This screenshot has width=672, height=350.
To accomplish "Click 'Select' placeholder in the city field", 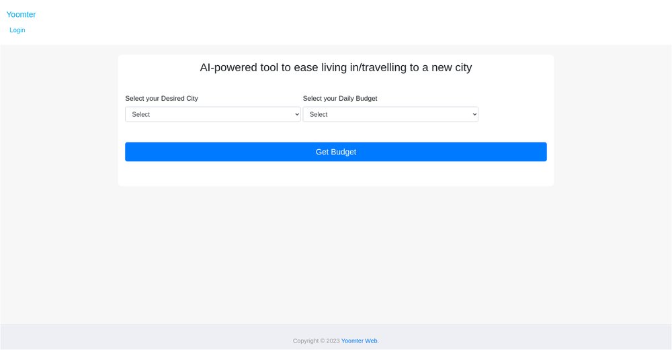I will (x=141, y=115).
